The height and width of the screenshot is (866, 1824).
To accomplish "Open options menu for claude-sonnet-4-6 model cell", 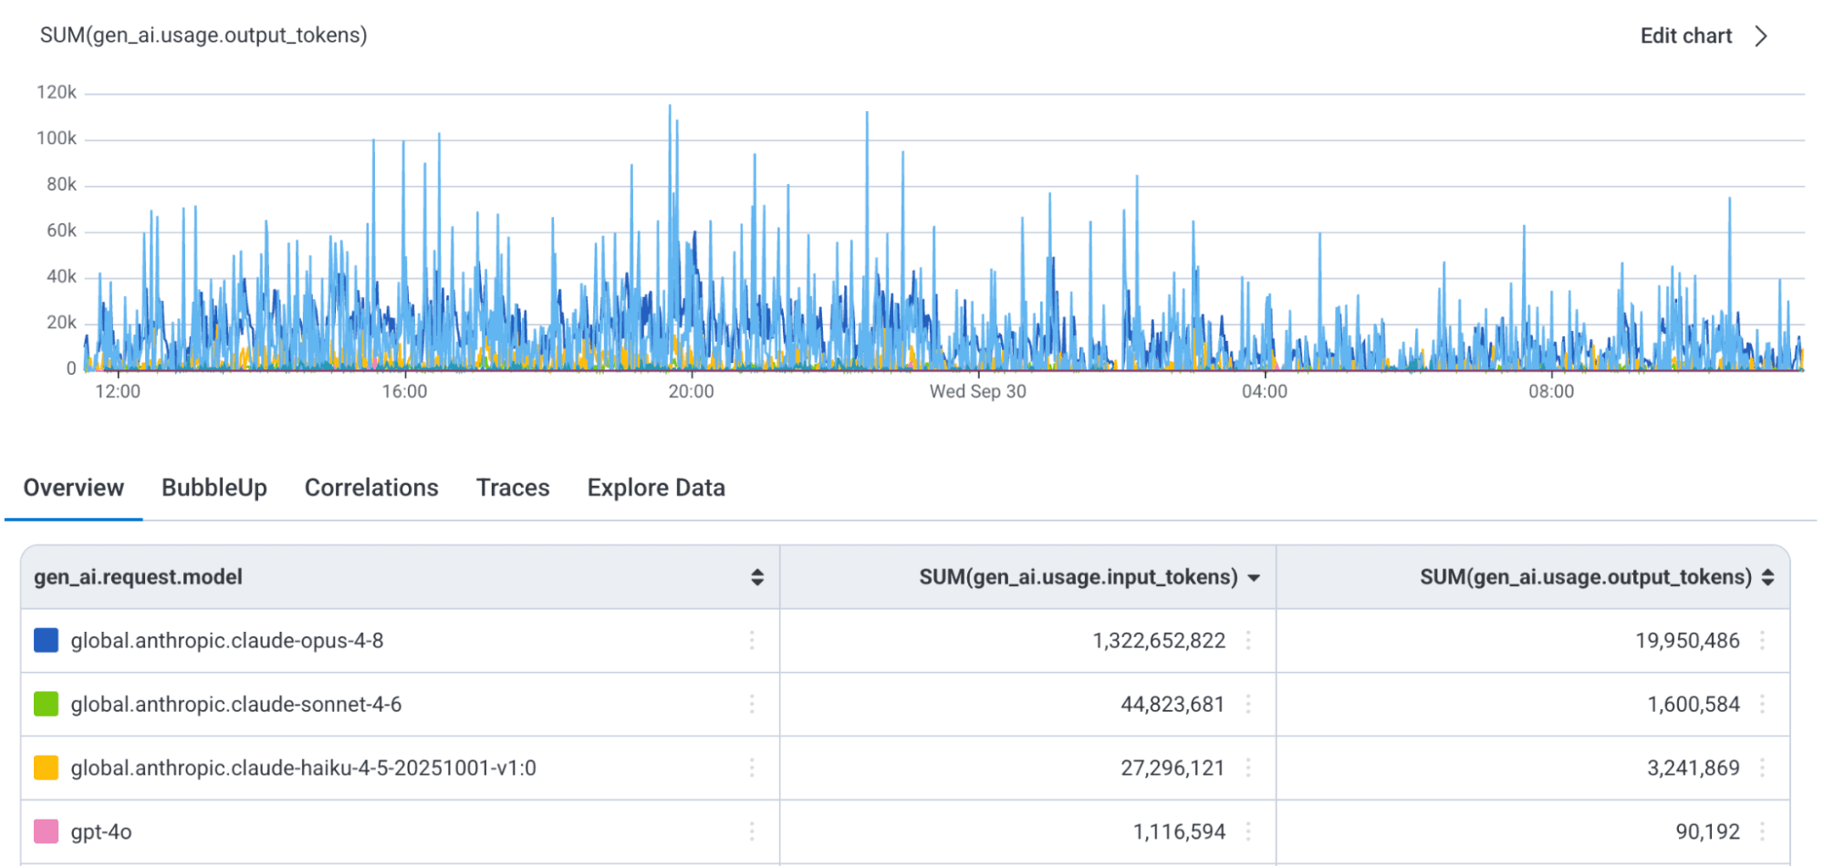I will pyautogui.click(x=752, y=704).
